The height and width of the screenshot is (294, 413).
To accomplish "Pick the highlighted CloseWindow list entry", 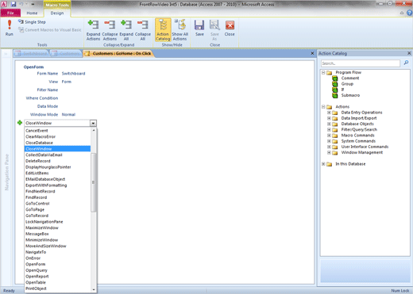I will point(57,149).
